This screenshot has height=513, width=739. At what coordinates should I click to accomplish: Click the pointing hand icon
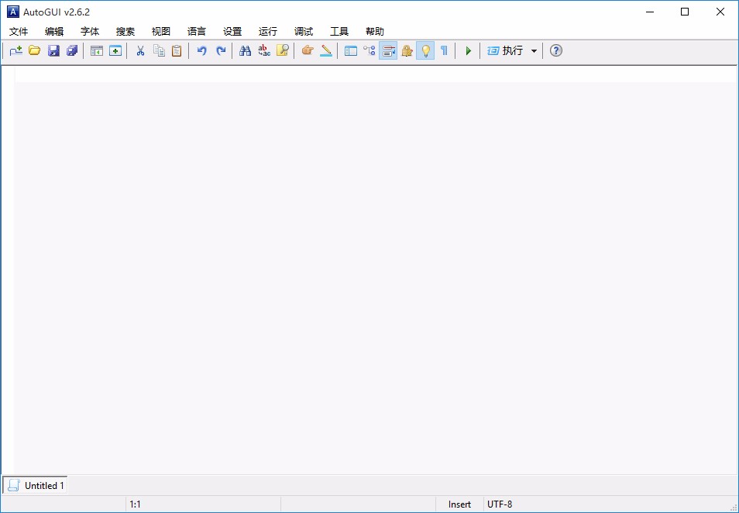pyautogui.click(x=308, y=50)
